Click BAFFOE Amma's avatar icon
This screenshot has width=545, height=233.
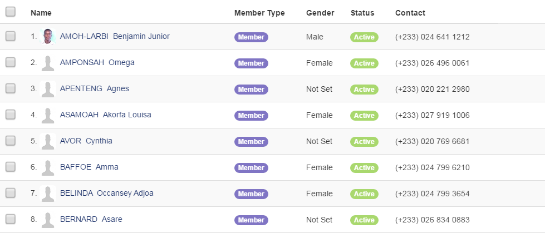pos(48,167)
